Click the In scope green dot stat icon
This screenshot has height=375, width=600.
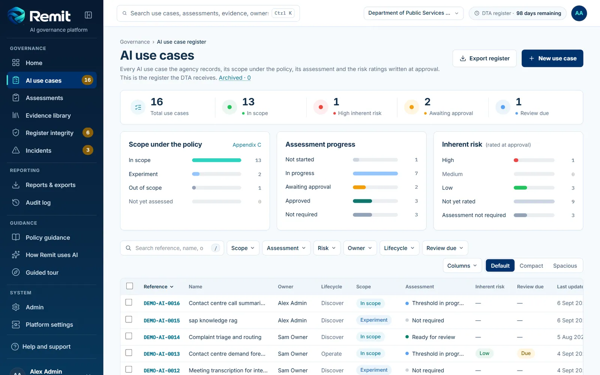(229, 107)
